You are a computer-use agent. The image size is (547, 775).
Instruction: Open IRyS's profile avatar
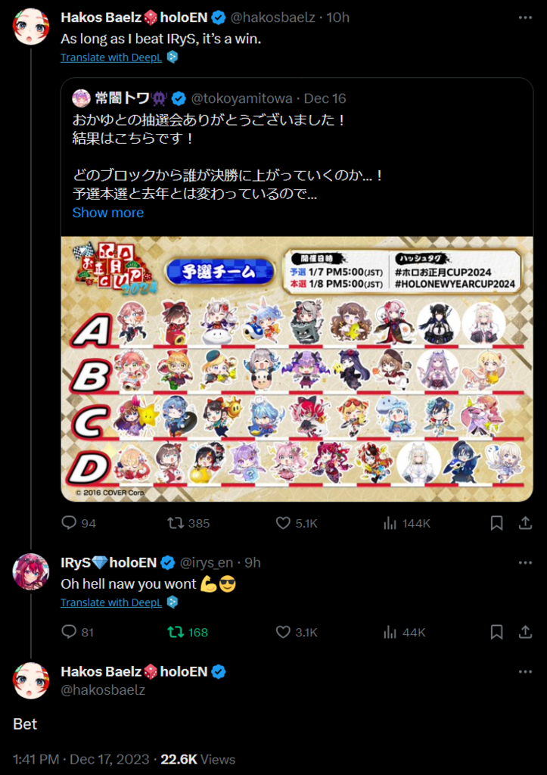coord(30,572)
